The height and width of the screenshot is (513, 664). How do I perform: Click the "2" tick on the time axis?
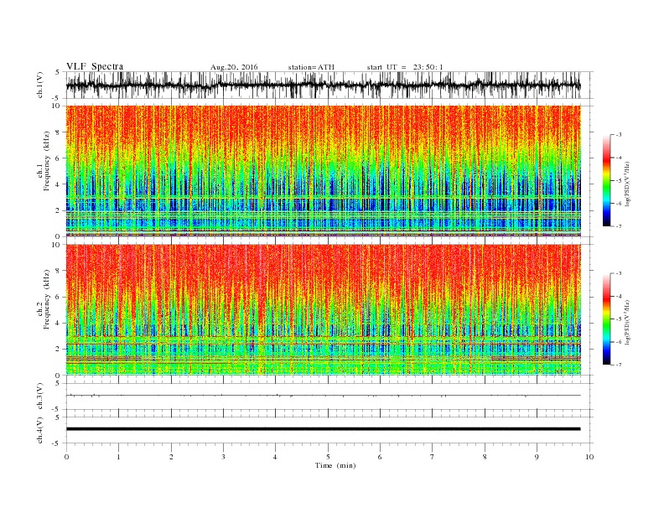[171, 457]
